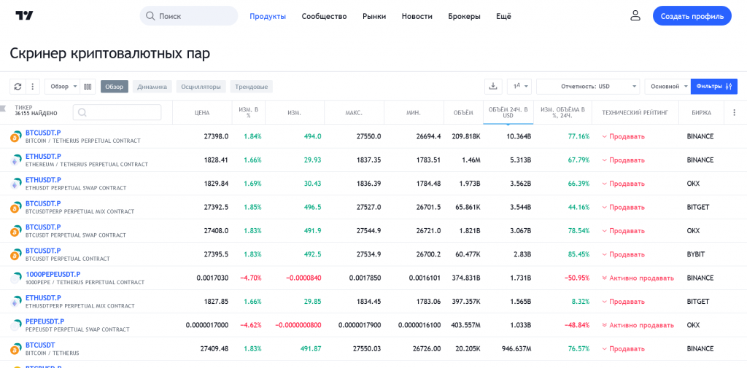Open the Ещё menu
Viewport: 747px width, 368px height.
click(503, 16)
